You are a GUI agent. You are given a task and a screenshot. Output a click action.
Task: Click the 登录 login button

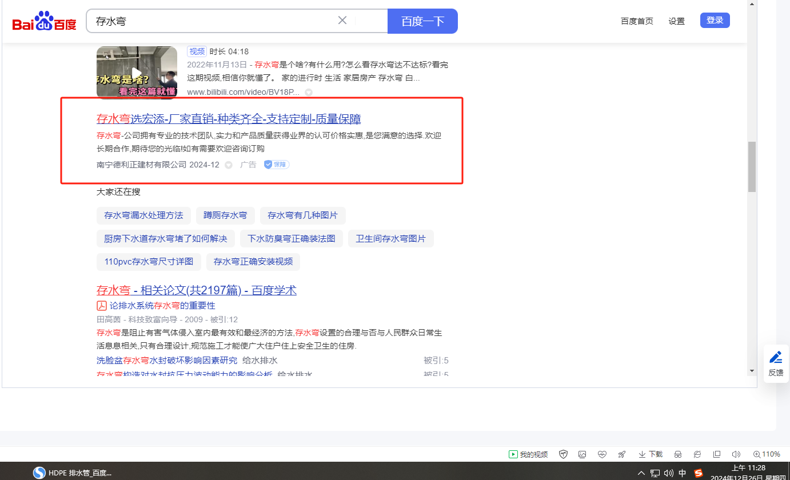coord(715,21)
